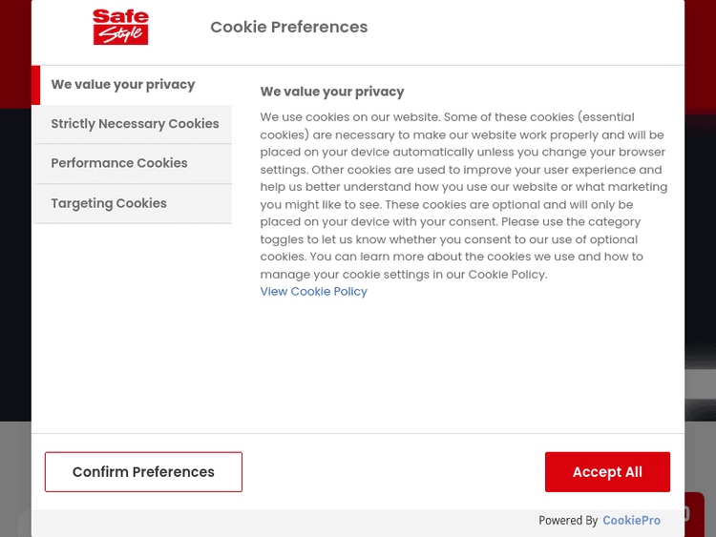Click the 'Cookie Preferences' dialog title
This screenshot has width=716, height=537.
click(288, 27)
